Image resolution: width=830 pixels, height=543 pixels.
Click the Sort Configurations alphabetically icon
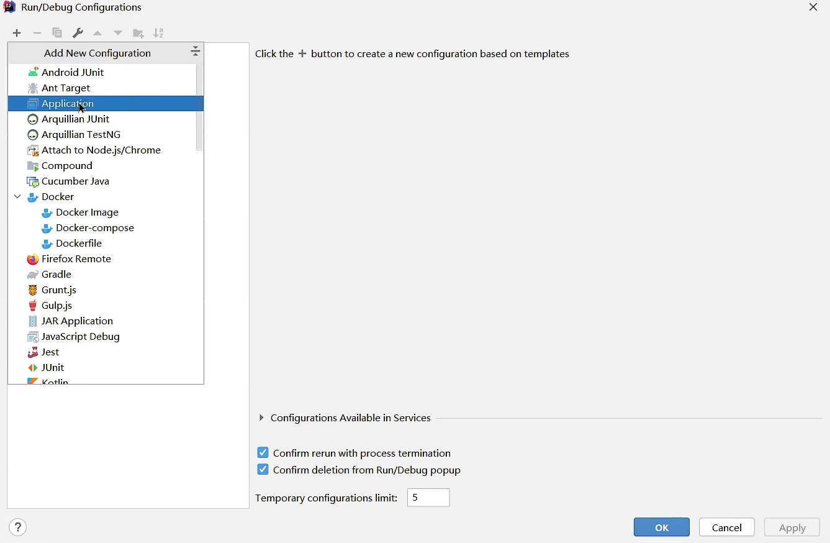pyautogui.click(x=159, y=33)
